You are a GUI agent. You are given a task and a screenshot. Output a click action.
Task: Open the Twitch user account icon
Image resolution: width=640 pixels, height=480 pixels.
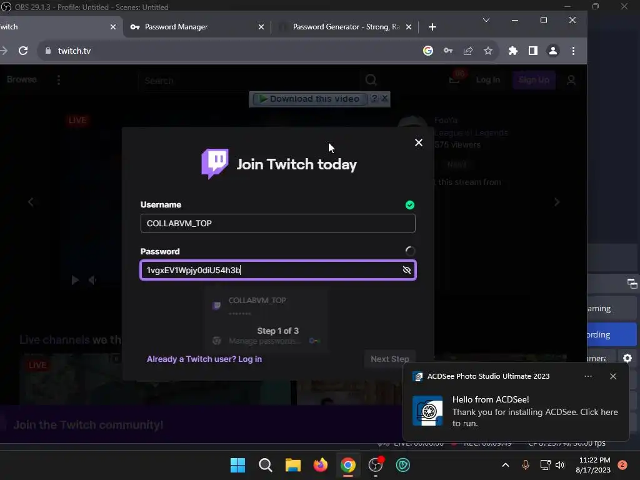click(571, 80)
